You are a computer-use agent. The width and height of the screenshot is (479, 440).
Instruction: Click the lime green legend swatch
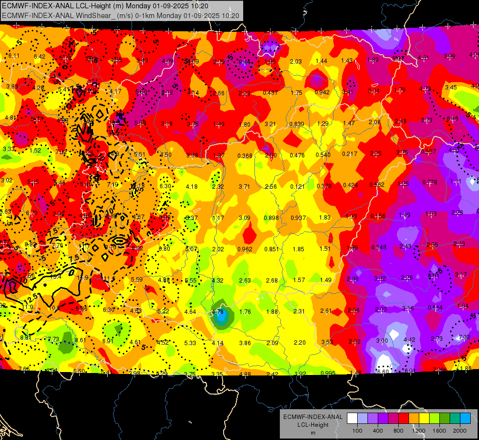[x=434, y=418]
